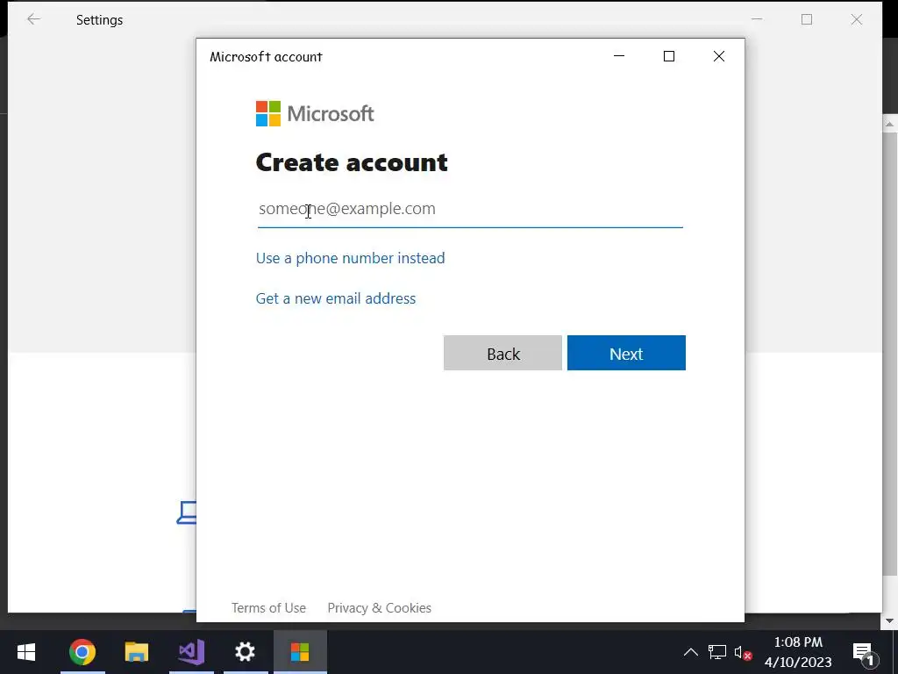Open 'Use a phone number instead' link
This screenshot has width=898, height=674.
[350, 258]
